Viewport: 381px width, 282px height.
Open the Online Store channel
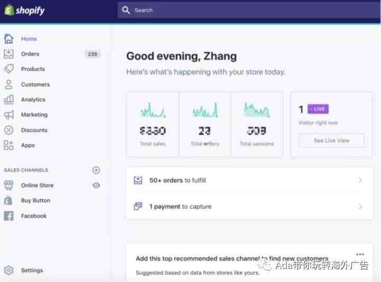[37, 185]
